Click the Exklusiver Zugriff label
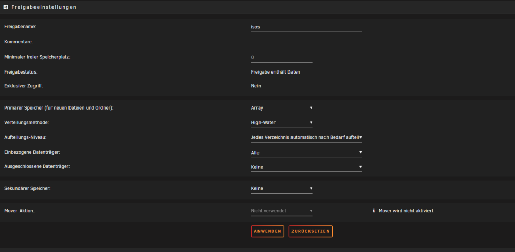Screen dimensions: 515x252 (24, 86)
